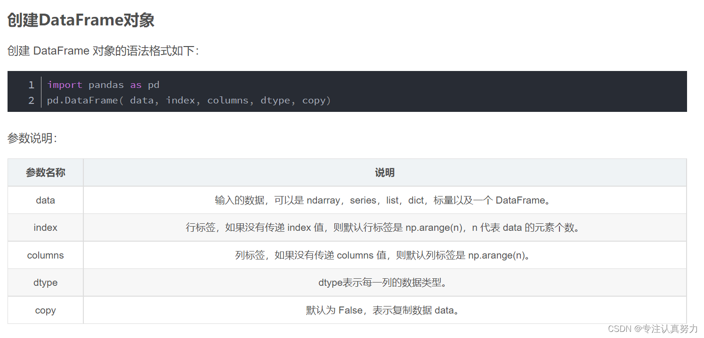704x338 pixels.
Task: Click the copy parameter name cell
Action: click(46, 310)
